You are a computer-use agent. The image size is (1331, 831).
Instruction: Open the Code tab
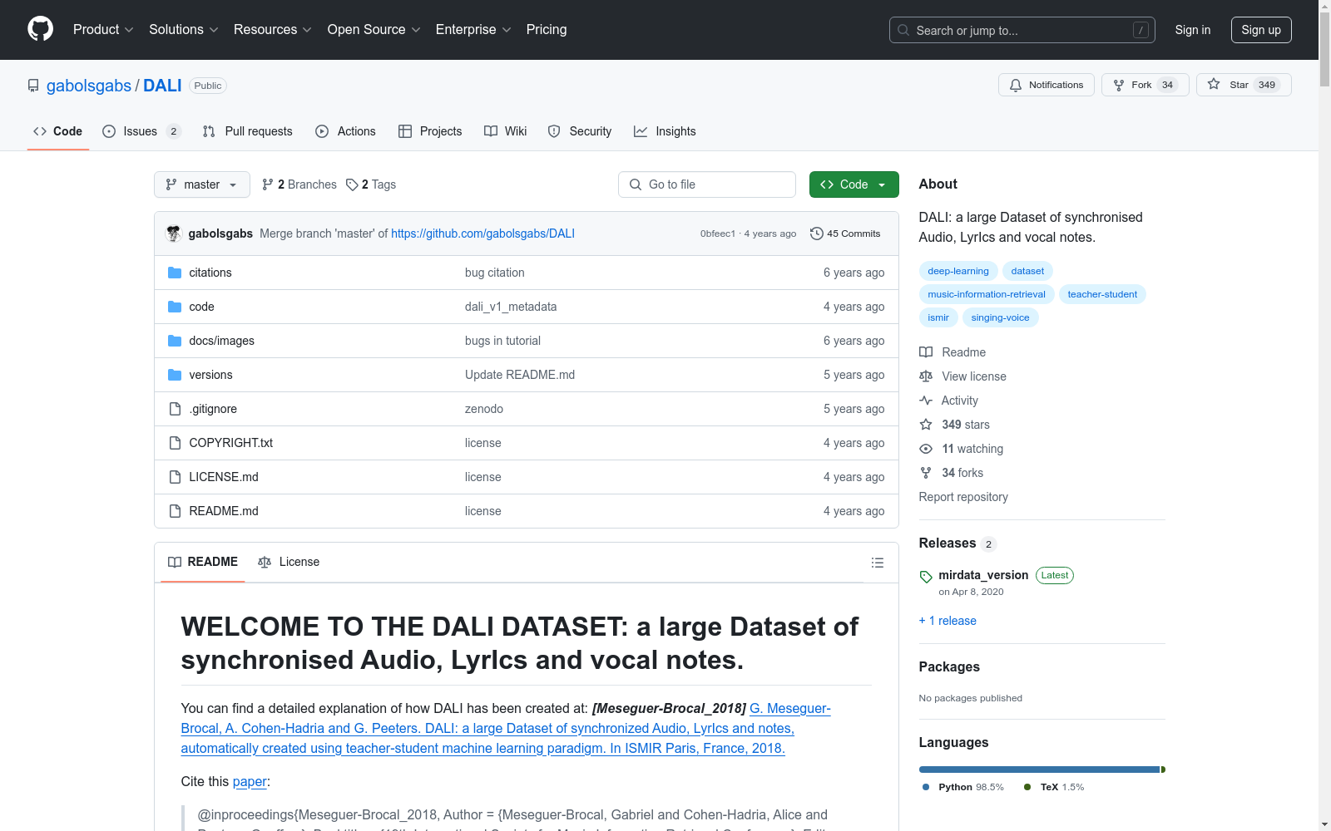pyautogui.click(x=58, y=131)
